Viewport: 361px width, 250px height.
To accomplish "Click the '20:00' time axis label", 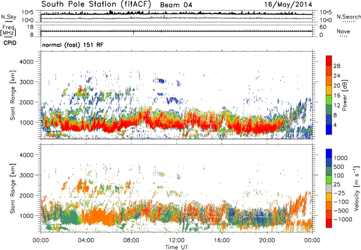I will pos(267,241).
